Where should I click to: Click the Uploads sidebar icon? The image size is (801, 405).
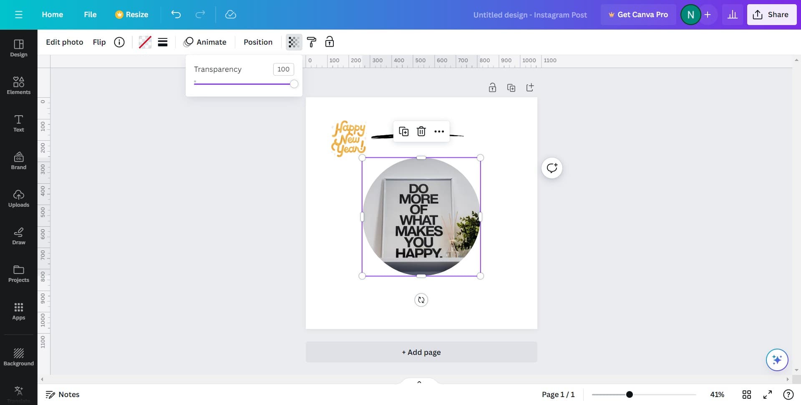(18, 198)
